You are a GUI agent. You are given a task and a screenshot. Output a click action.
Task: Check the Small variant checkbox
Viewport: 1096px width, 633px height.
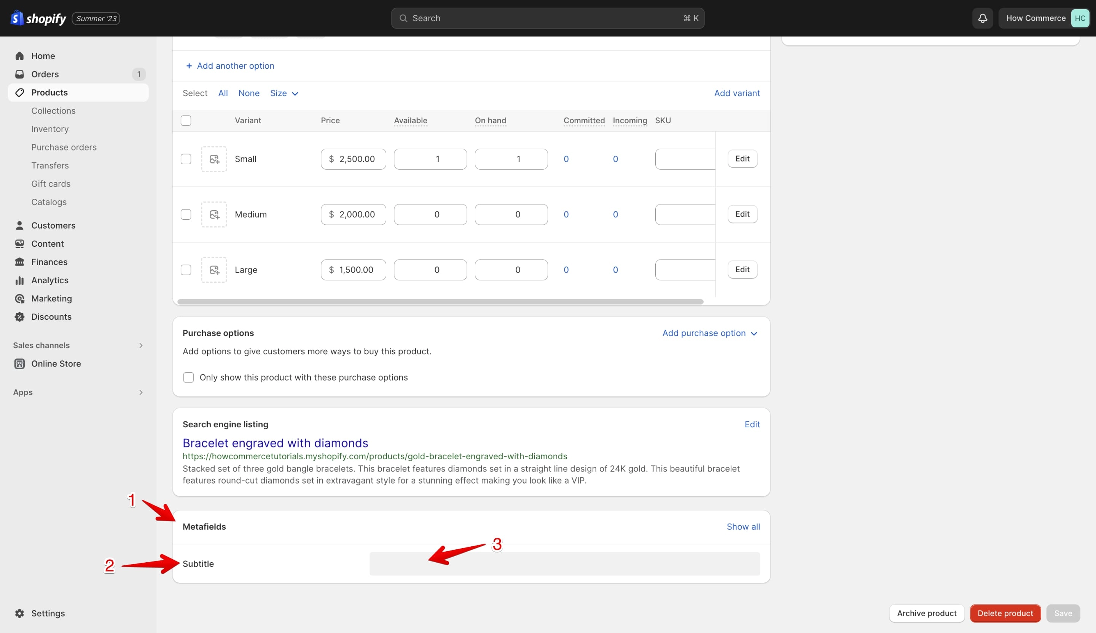(x=186, y=159)
